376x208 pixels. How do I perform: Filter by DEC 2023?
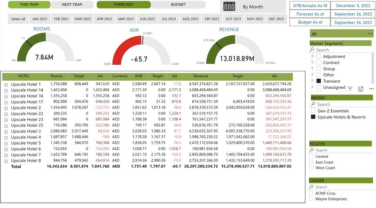tap(276, 19)
